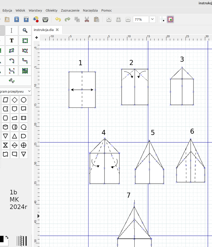Toggle object snapping button

pyautogui.click(x=170, y=19)
